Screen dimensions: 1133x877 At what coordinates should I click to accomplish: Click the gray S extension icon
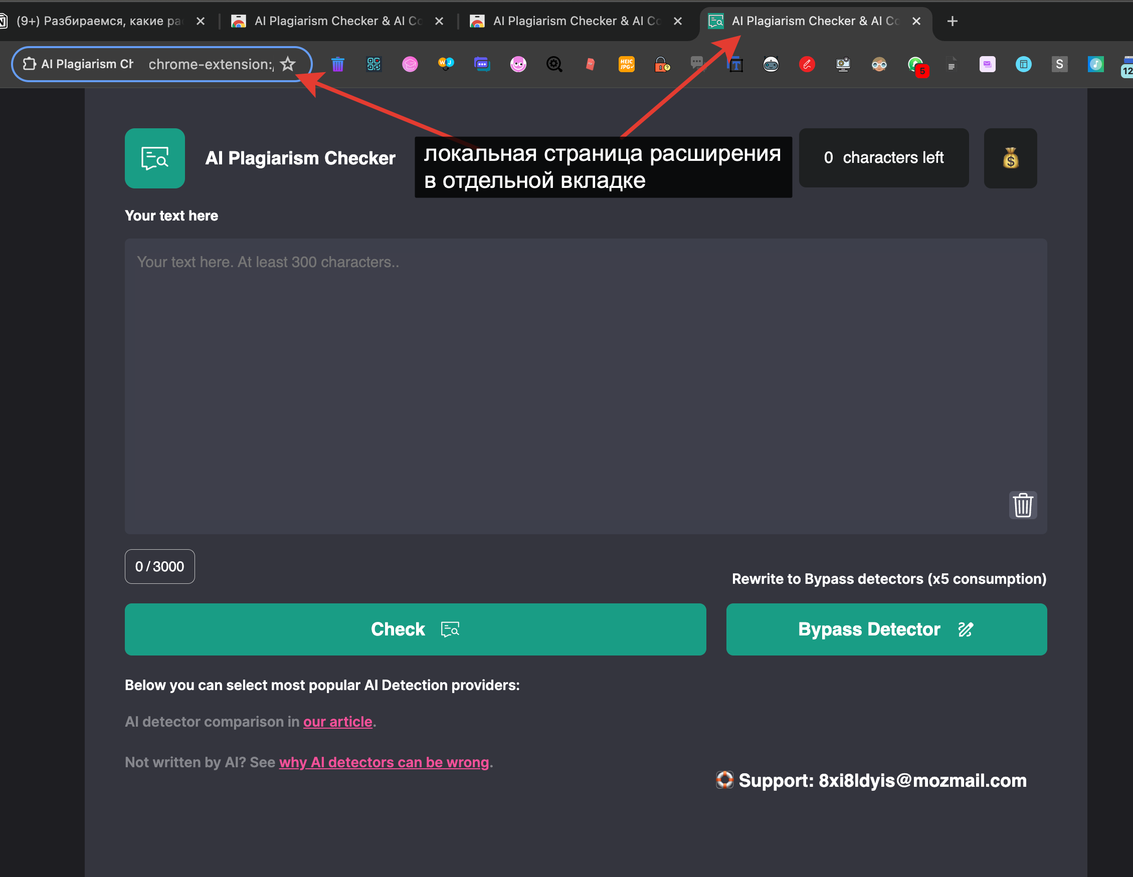click(x=1059, y=64)
